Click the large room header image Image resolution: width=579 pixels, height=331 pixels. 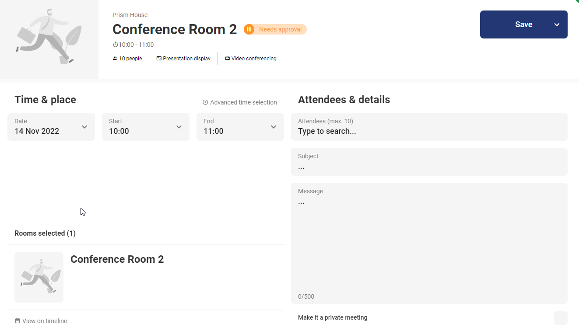pyautogui.click(x=49, y=39)
